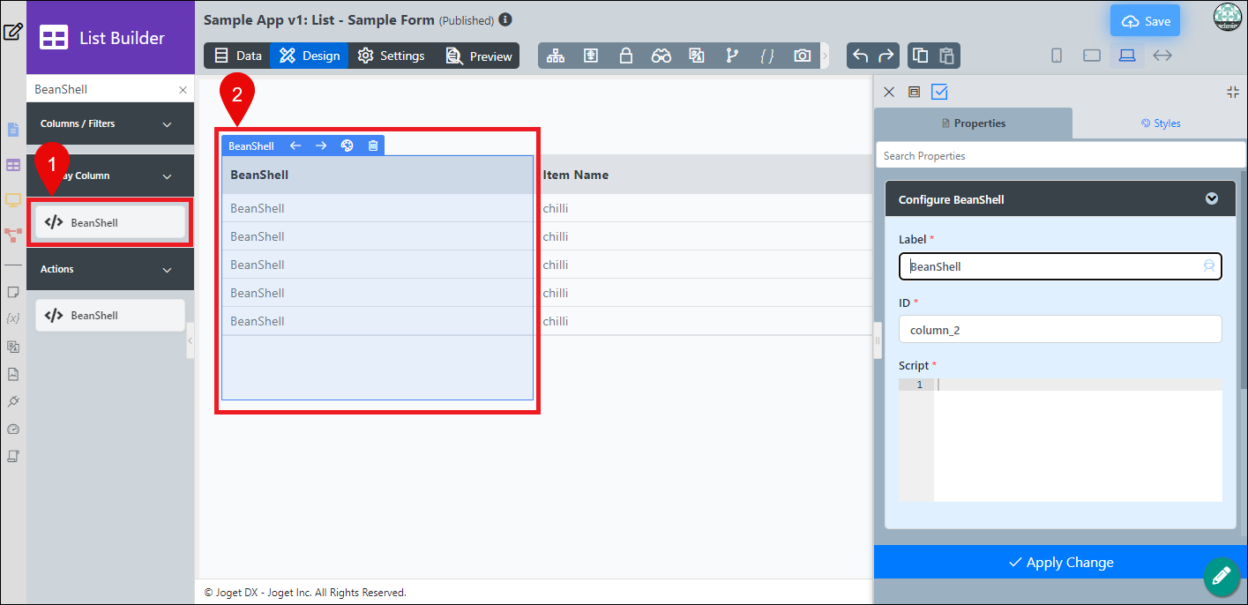Open the Preview tab
This screenshot has height=605, width=1248.
(479, 56)
